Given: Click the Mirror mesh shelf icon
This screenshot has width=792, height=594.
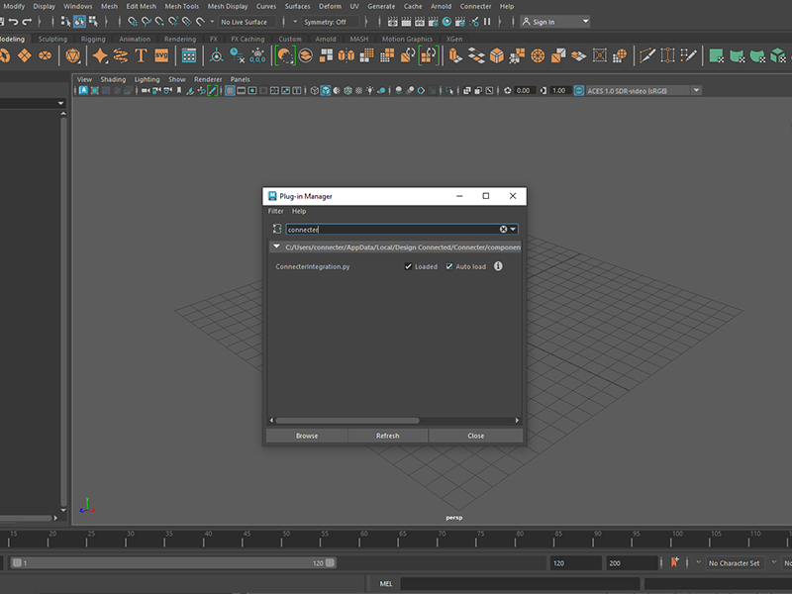Looking at the screenshot, I should pyautogui.click(x=346, y=55).
